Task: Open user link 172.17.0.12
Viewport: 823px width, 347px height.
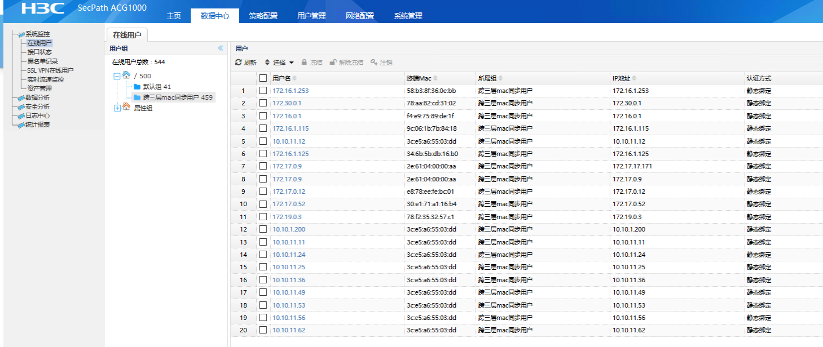Action: point(289,192)
